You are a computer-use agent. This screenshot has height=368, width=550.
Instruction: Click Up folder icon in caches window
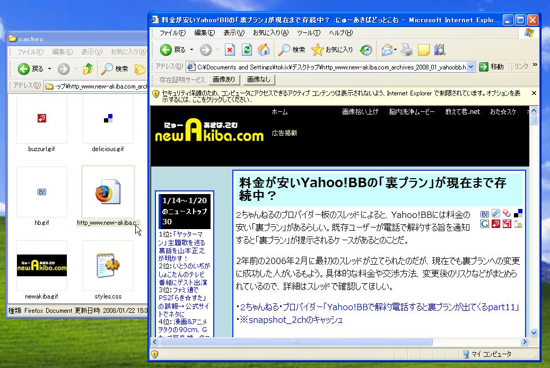pyautogui.click(x=88, y=69)
